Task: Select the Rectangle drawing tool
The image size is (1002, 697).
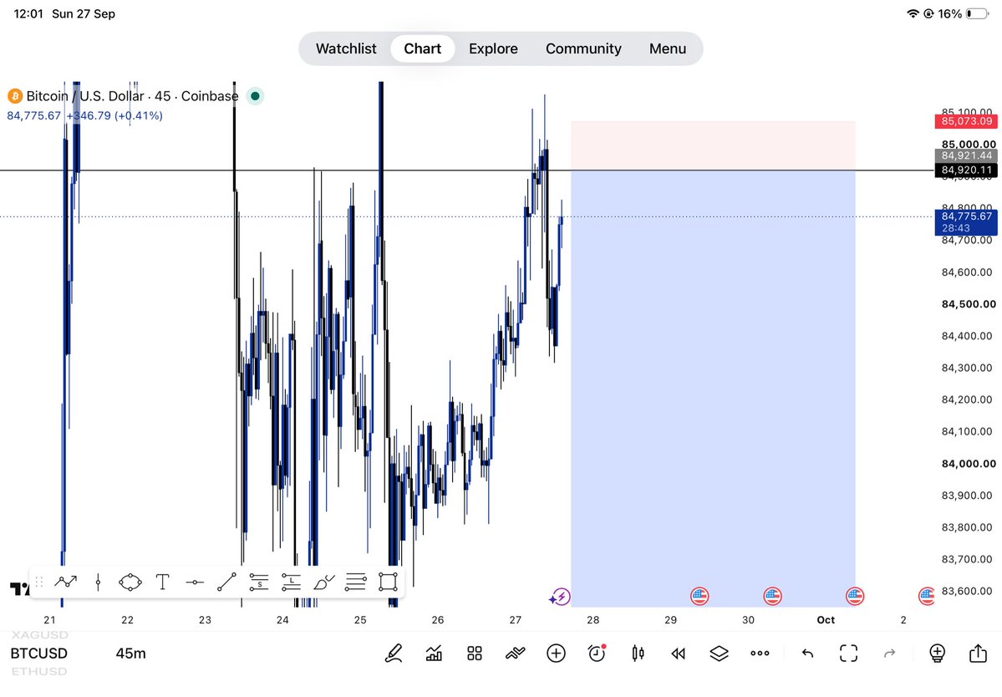Action: [388, 582]
